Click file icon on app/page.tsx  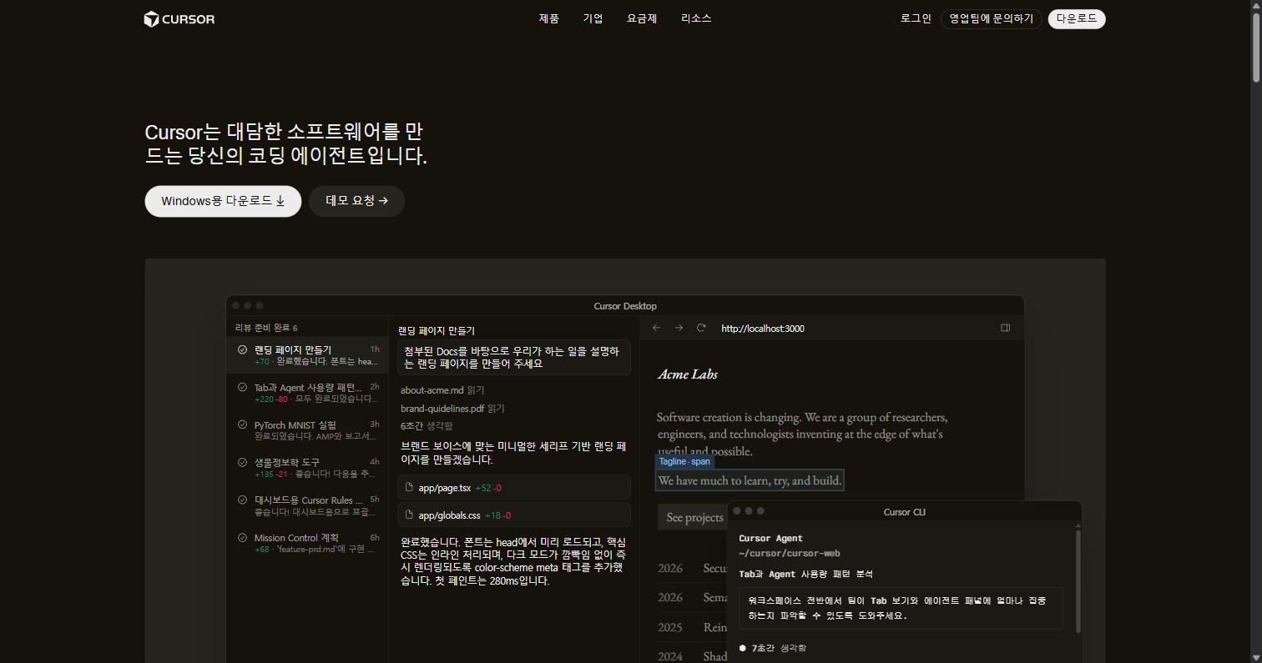(409, 487)
